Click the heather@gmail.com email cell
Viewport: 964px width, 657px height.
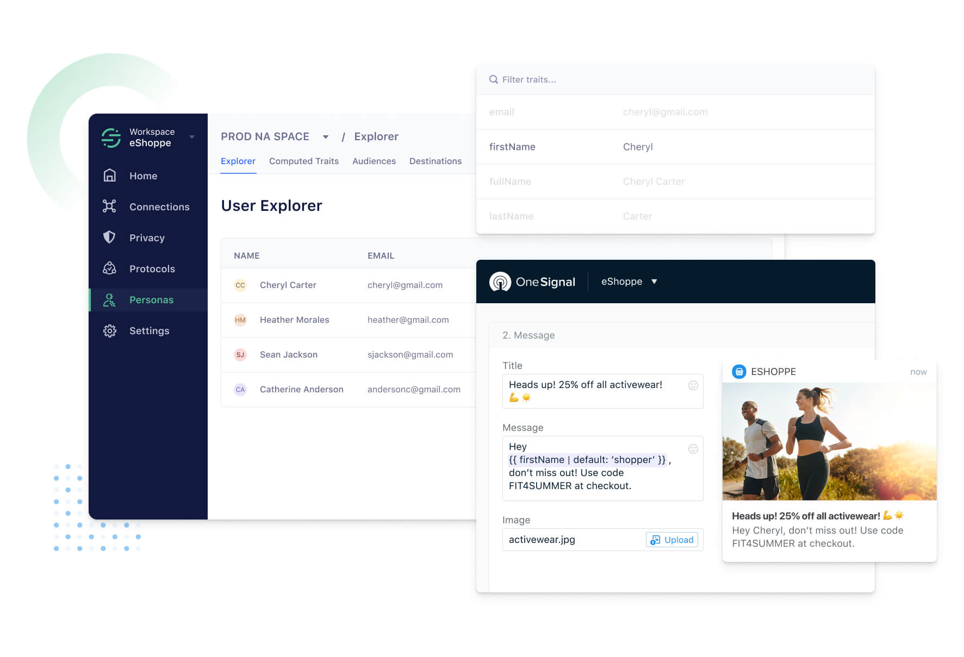[x=408, y=320]
